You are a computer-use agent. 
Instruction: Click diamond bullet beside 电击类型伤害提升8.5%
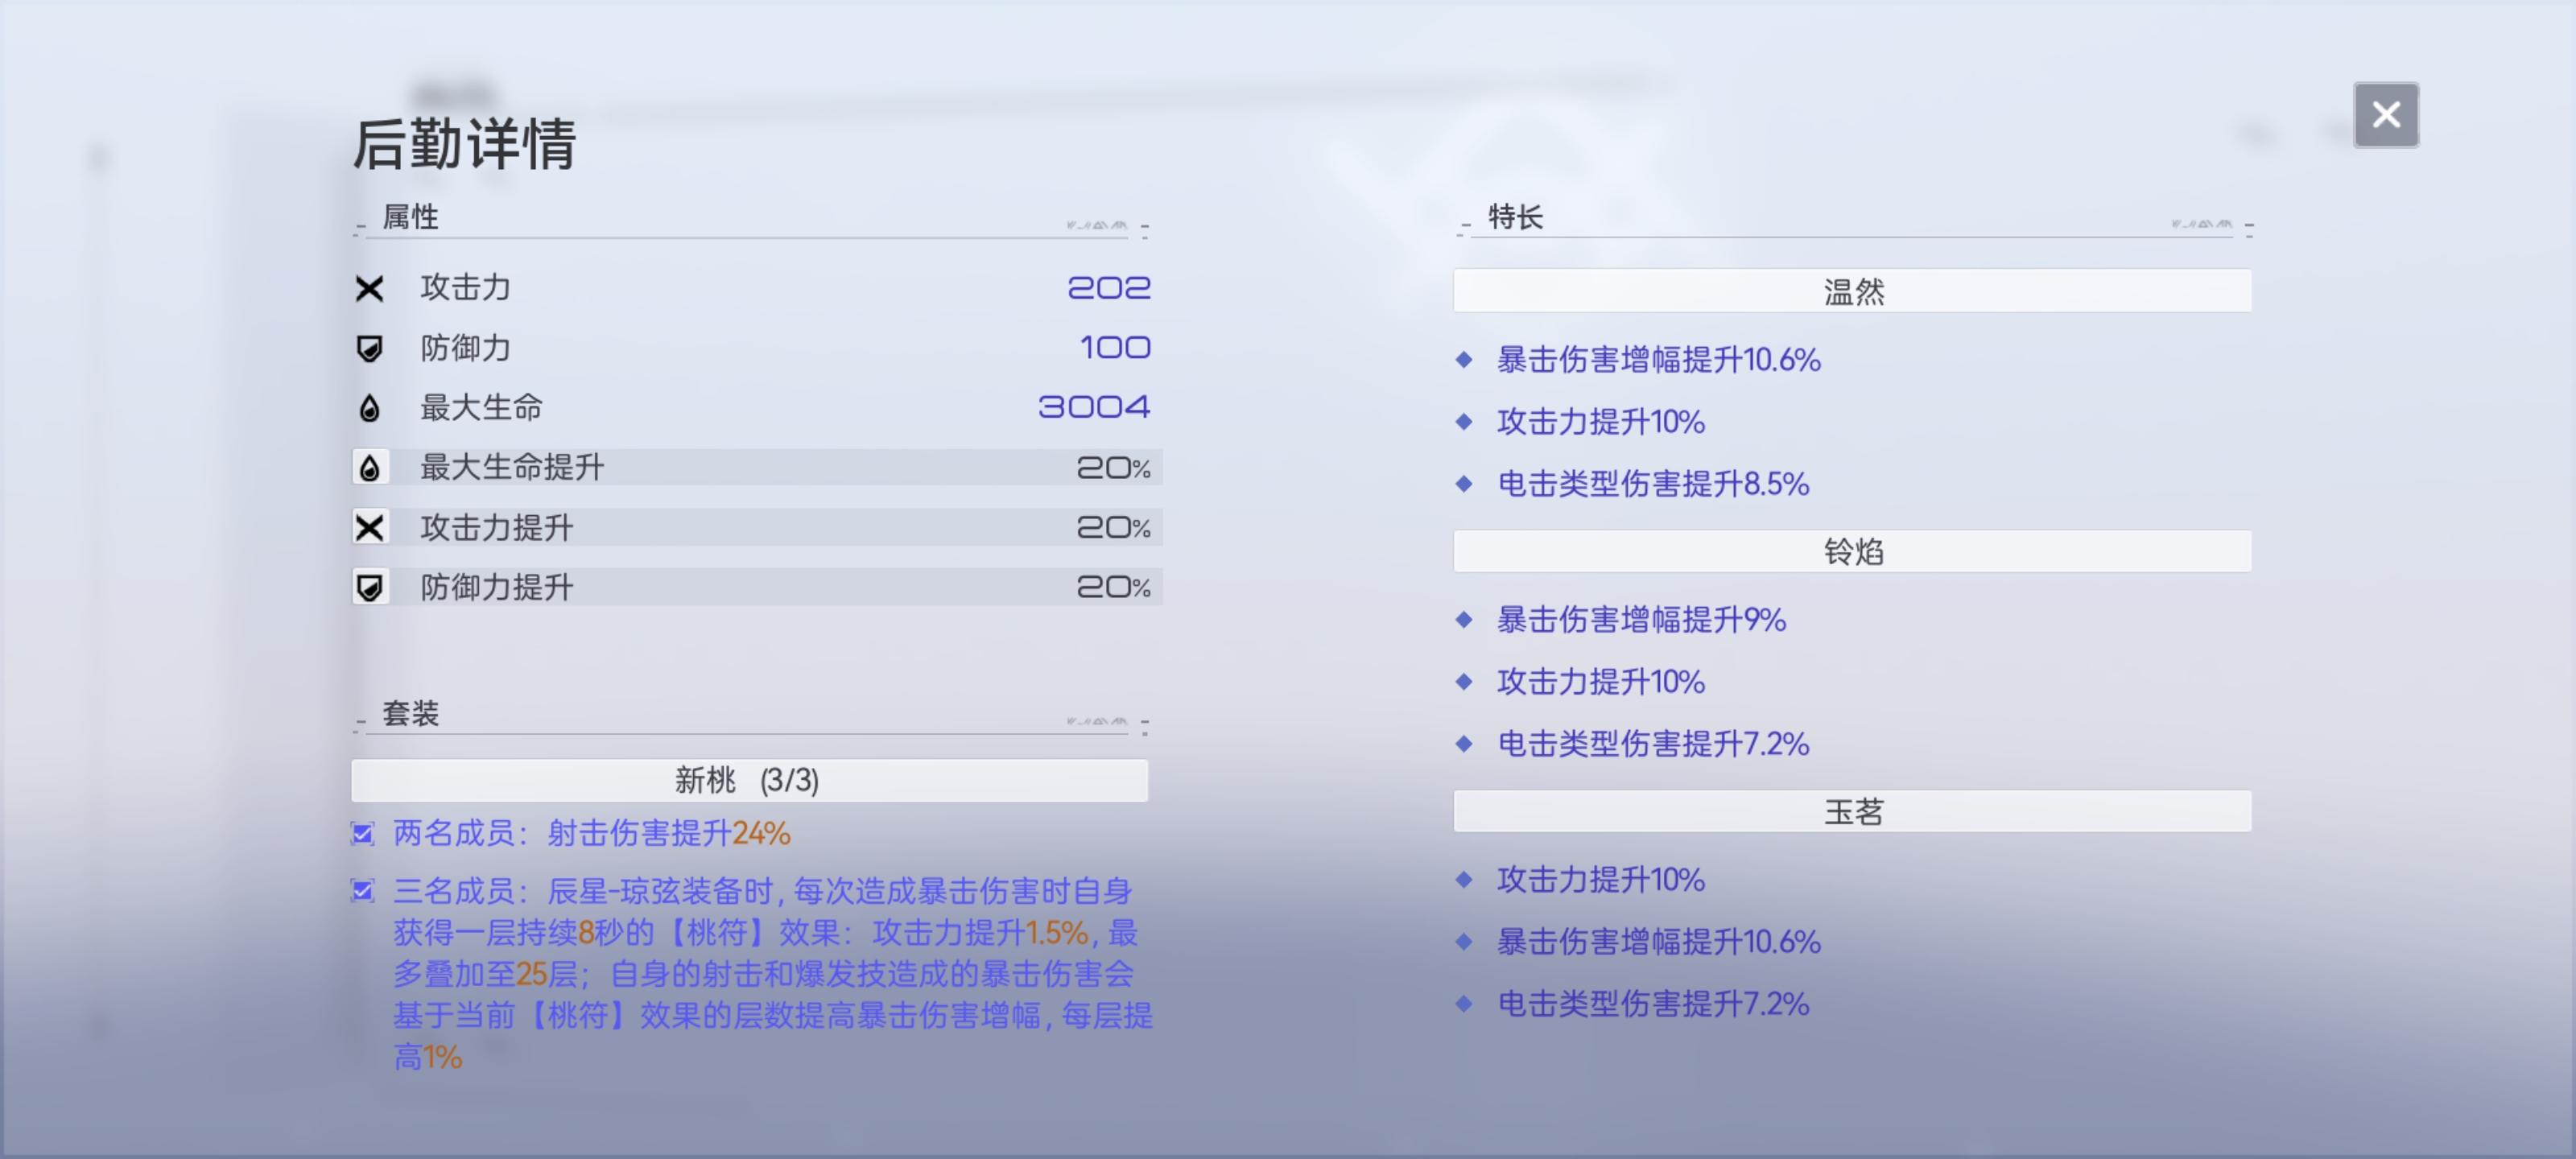point(1464,484)
